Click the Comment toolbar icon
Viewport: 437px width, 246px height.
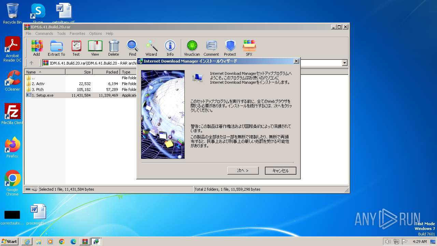pos(211,48)
